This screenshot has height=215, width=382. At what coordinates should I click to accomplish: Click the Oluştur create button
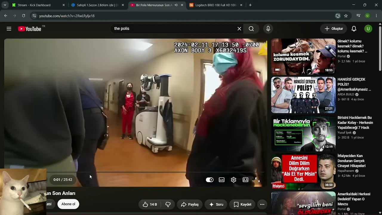pyautogui.click(x=334, y=29)
